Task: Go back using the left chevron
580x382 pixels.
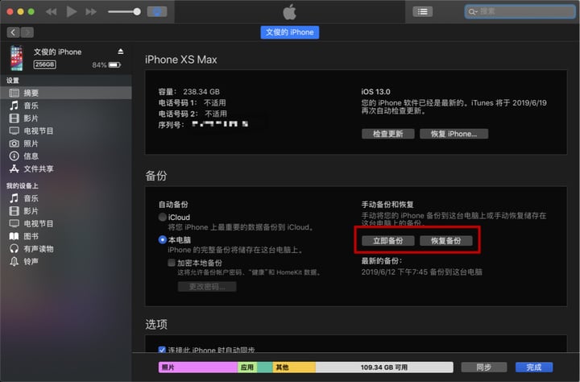Action: pyautogui.click(x=13, y=32)
